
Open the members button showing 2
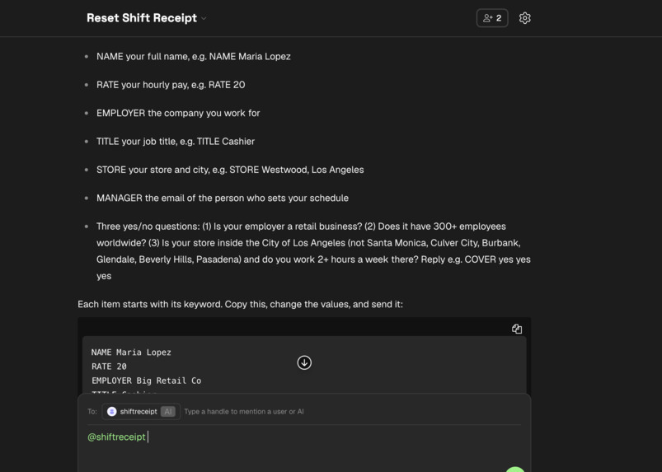tap(492, 18)
